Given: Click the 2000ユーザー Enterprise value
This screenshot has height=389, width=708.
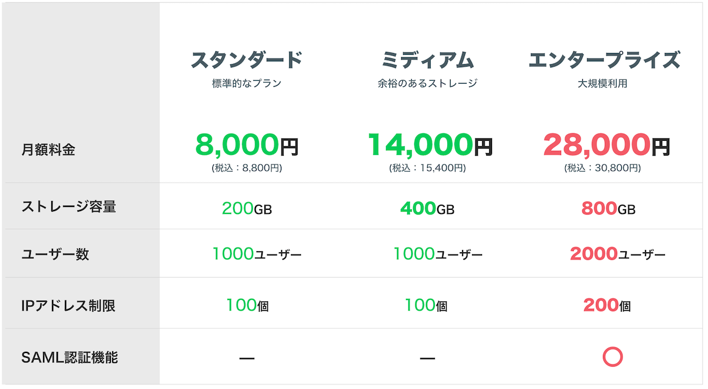Looking at the screenshot, I should [x=617, y=254].
